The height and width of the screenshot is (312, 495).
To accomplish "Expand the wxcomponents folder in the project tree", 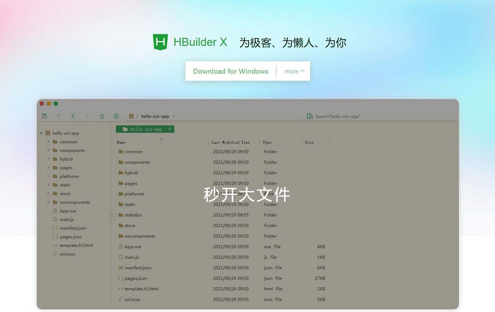I will pos(48,202).
